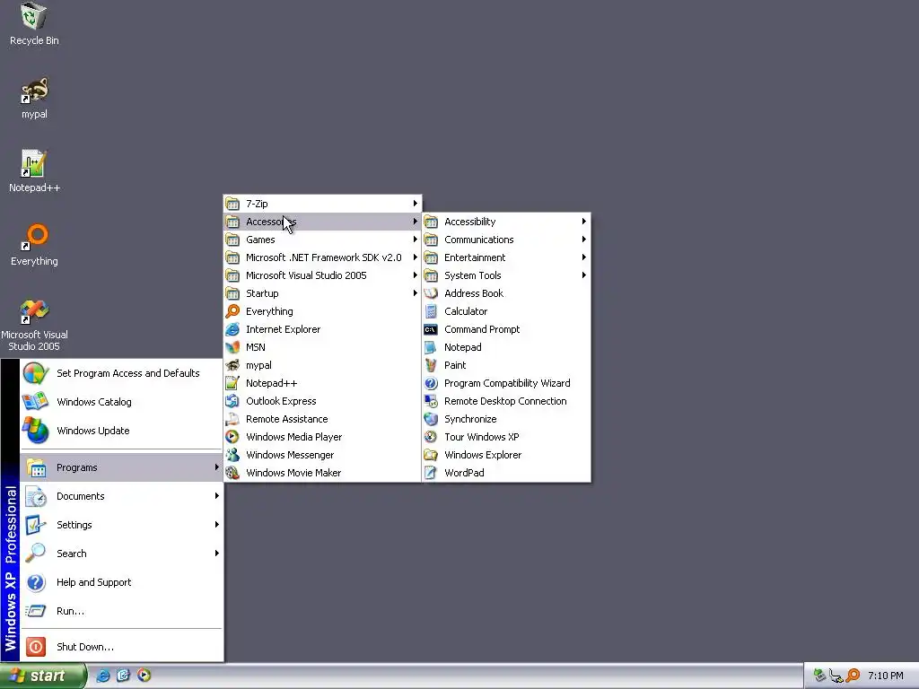Launch Notepad++ from the Programs menu
This screenshot has width=919, height=689.
point(322,383)
